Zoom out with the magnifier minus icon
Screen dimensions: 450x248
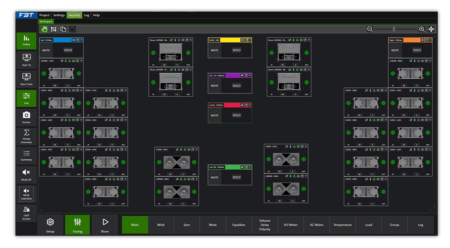click(370, 29)
